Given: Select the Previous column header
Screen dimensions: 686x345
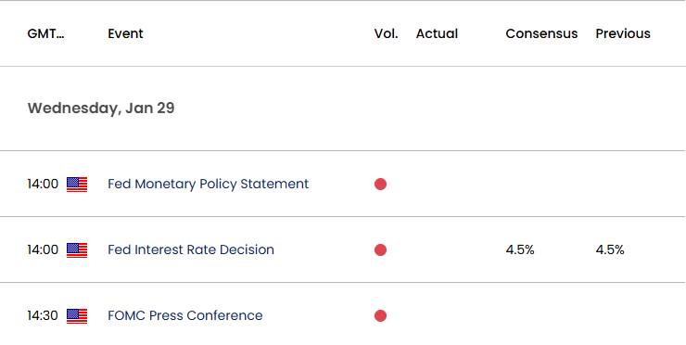Looking at the screenshot, I should tap(623, 33).
